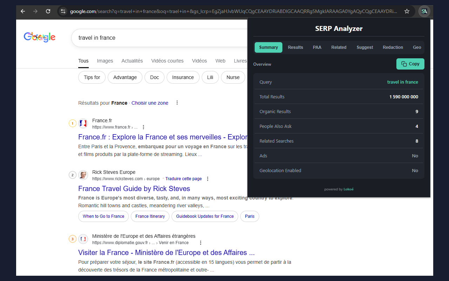Select the Vidéos courtes search tab
The height and width of the screenshot is (281, 449).
(167, 61)
